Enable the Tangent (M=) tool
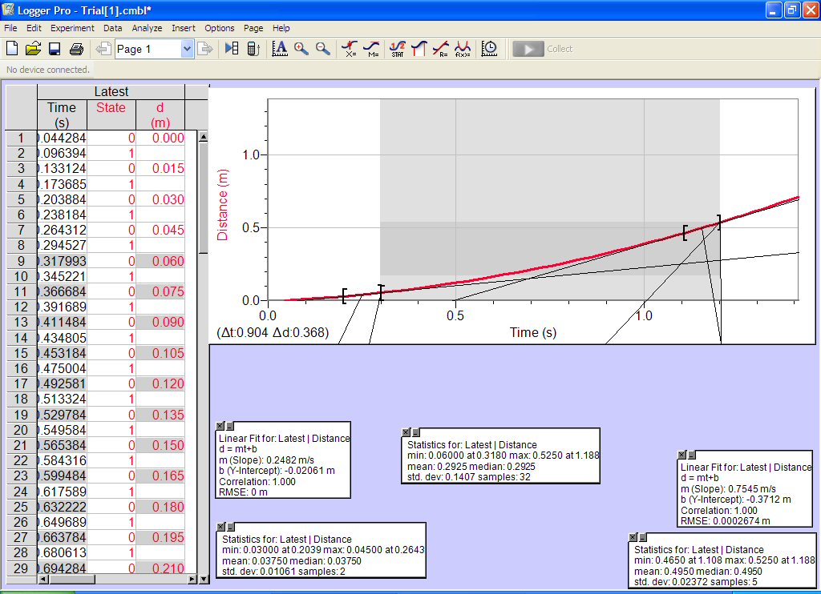Image resolution: width=821 pixels, height=594 pixels. click(372, 49)
